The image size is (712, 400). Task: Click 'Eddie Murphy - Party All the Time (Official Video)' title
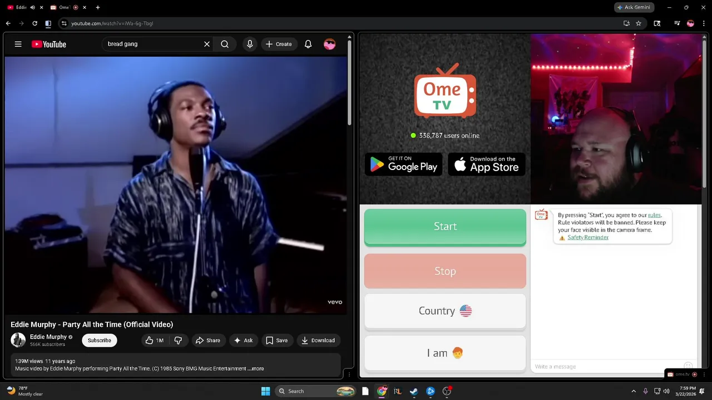[92, 324]
